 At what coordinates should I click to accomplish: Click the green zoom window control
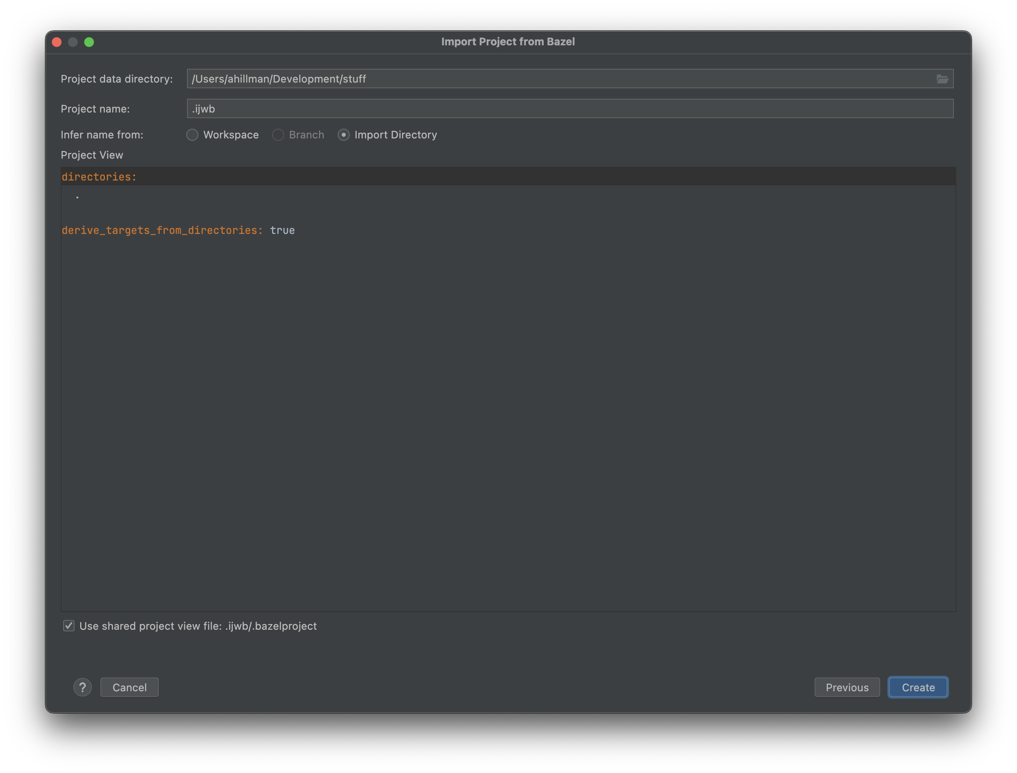(x=90, y=42)
